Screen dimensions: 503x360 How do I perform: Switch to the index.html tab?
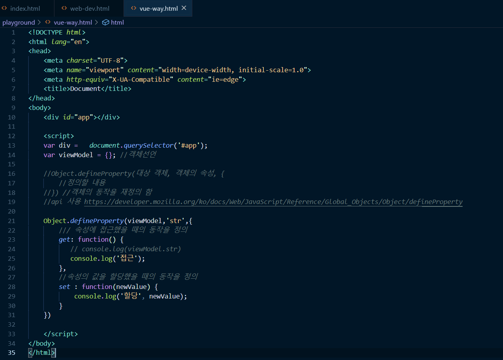pos(25,8)
